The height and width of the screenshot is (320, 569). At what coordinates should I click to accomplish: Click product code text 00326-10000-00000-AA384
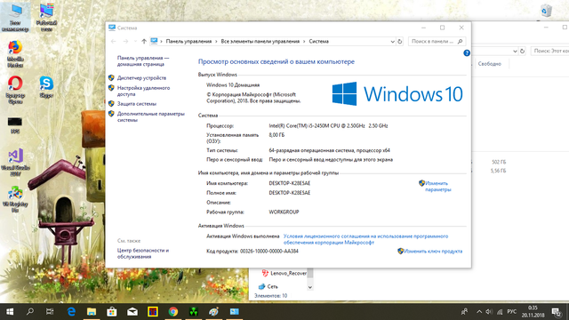pos(269,251)
